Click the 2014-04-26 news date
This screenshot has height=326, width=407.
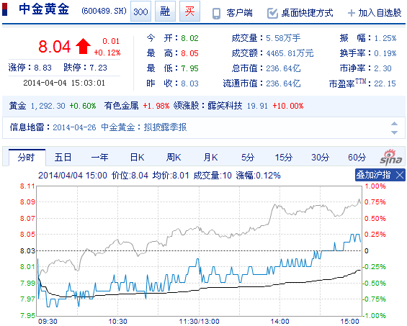[74, 127]
